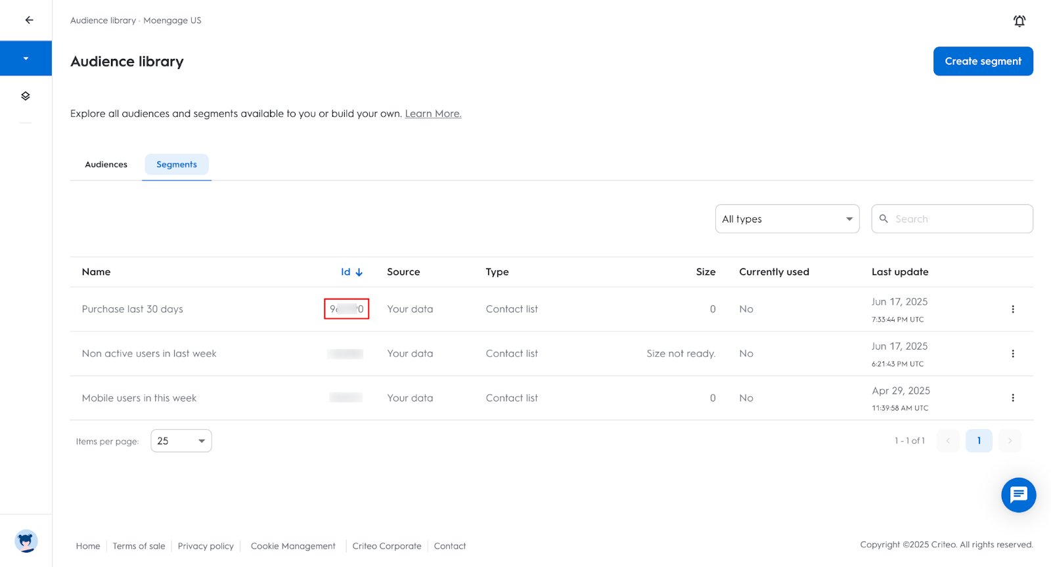Go to next page arrow
This screenshot has width=1051, height=567.
tap(1010, 441)
